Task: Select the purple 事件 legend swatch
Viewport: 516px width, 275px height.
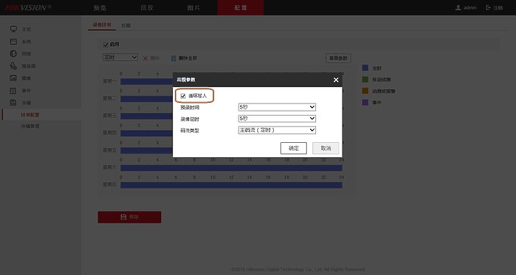Action: (x=365, y=102)
